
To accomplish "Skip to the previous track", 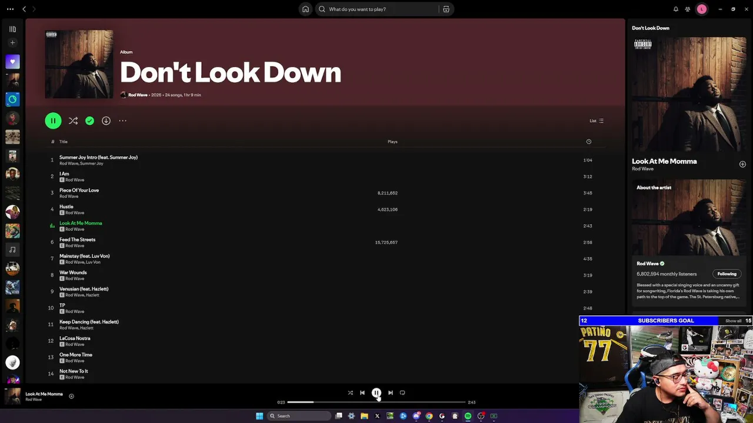I will (x=362, y=392).
